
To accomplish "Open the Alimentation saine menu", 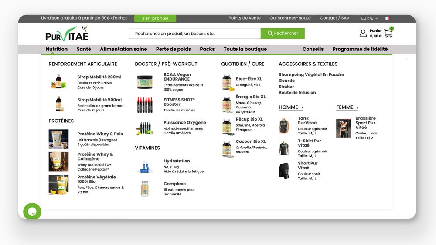I will pos(123,49).
